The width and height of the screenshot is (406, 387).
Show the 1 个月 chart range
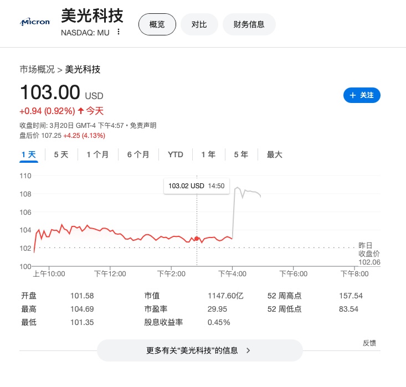click(97, 154)
